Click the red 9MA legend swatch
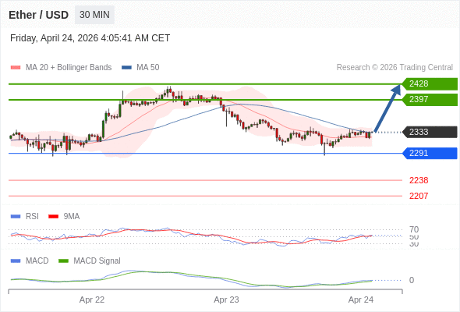The width and height of the screenshot is (460, 312). click(53, 217)
